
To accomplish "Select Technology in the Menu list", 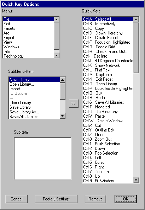I will 28,56.
